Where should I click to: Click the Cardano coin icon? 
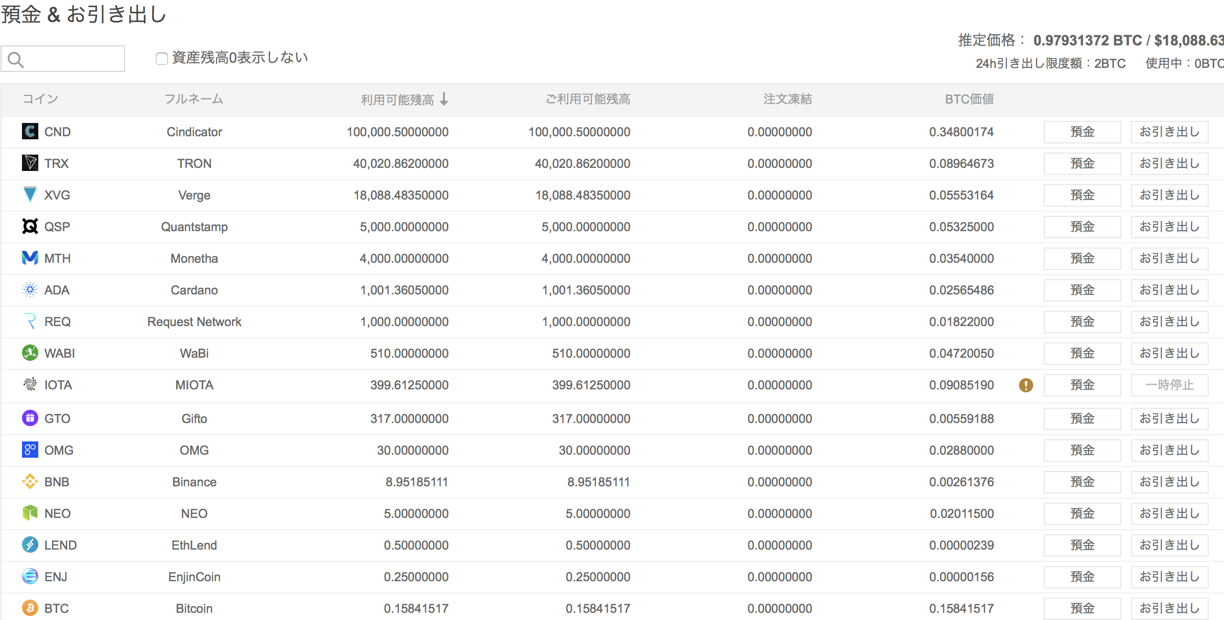(30, 290)
